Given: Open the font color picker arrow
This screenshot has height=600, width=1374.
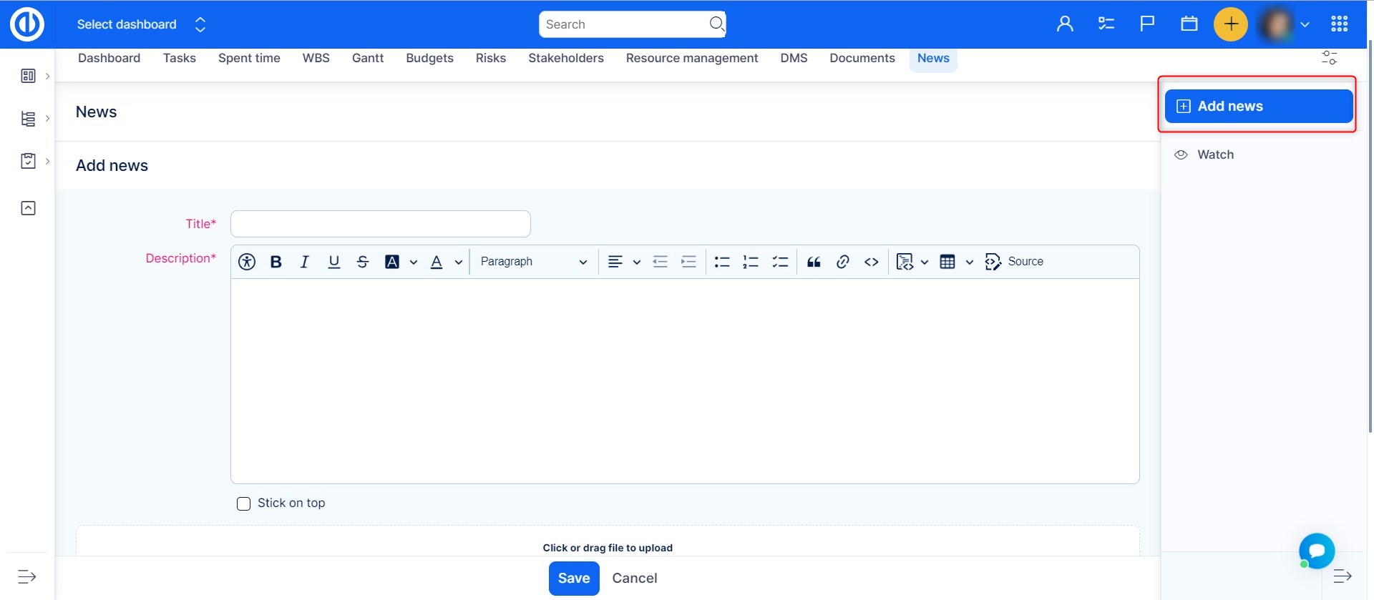Looking at the screenshot, I should point(458,262).
